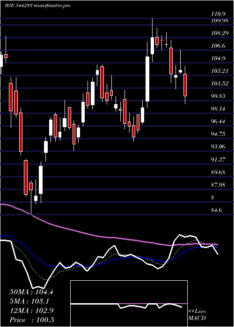
Task: Click the 106.6 price axis label
Action: pyautogui.click(x=218, y=46)
